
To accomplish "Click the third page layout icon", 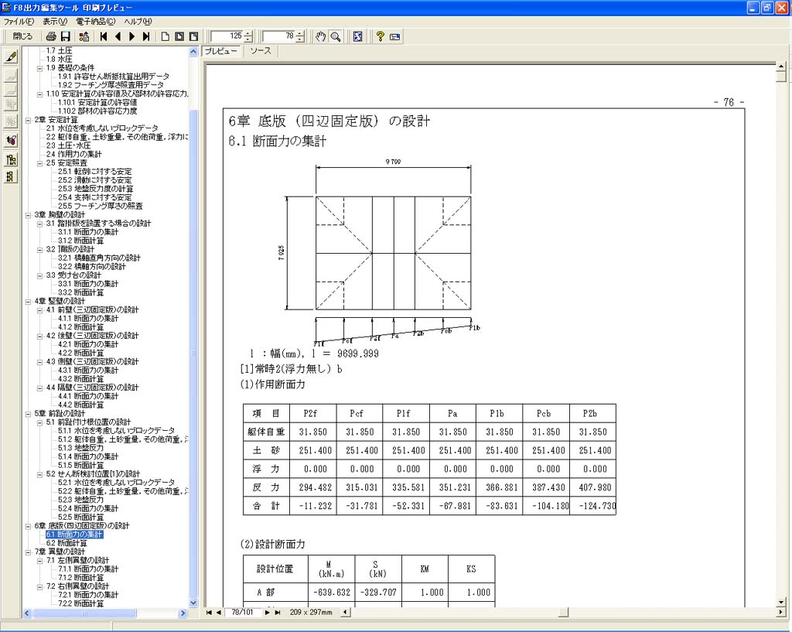I will tap(193, 36).
